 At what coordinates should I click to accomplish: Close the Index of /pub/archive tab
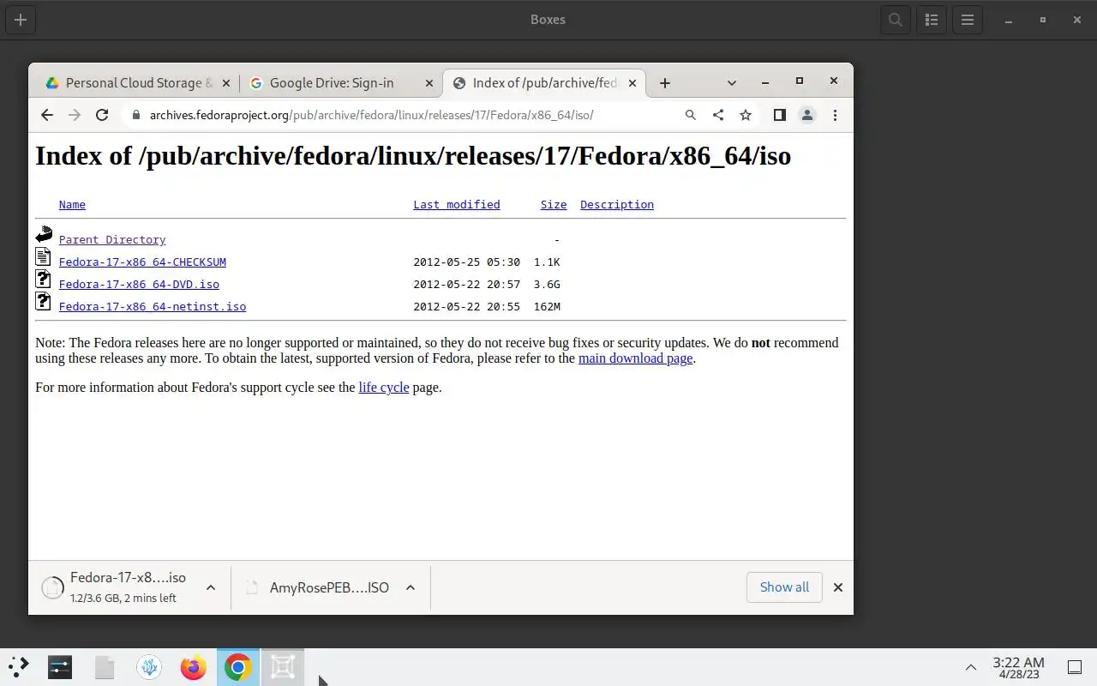632,83
